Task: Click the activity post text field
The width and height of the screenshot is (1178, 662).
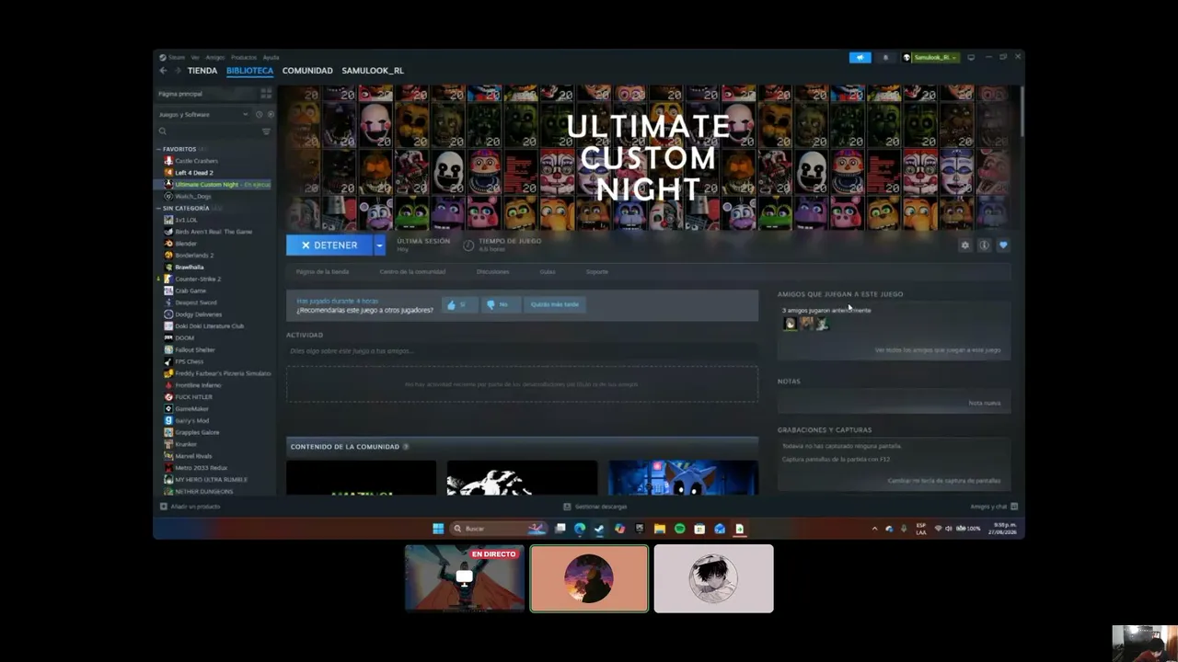Action: click(x=522, y=351)
